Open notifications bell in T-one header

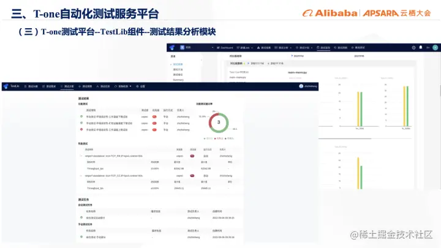421,47
